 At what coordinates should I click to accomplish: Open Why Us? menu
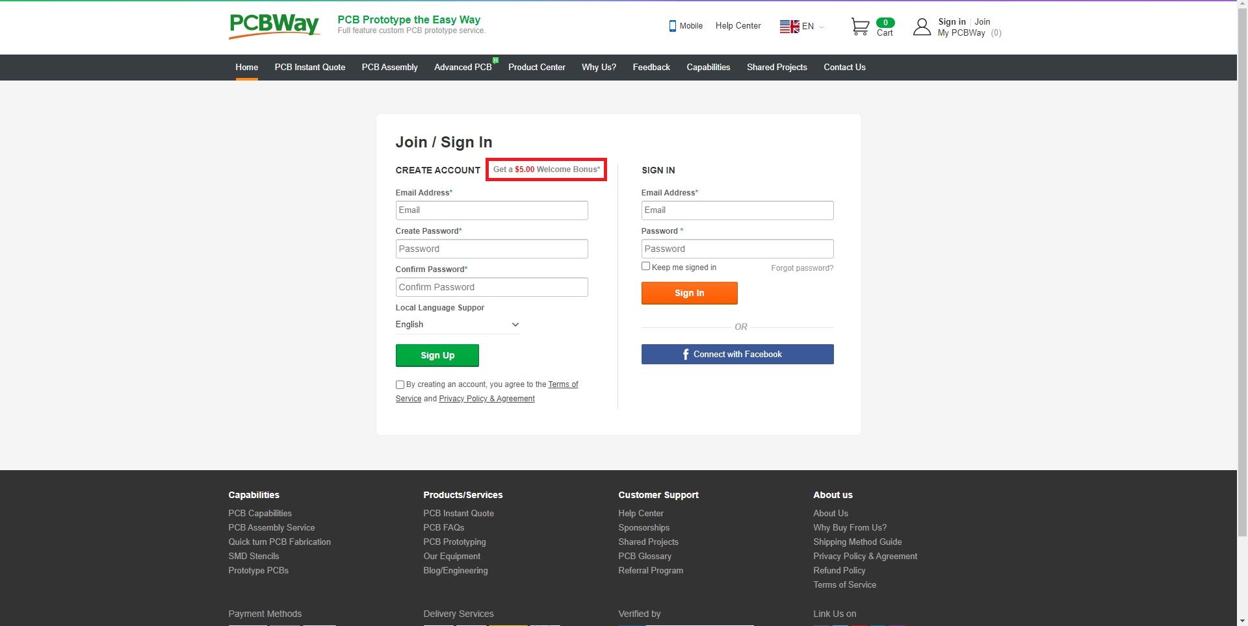[x=599, y=68]
